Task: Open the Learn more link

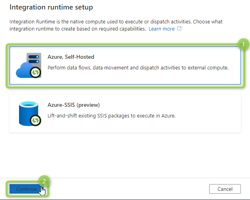Action: click(162, 29)
